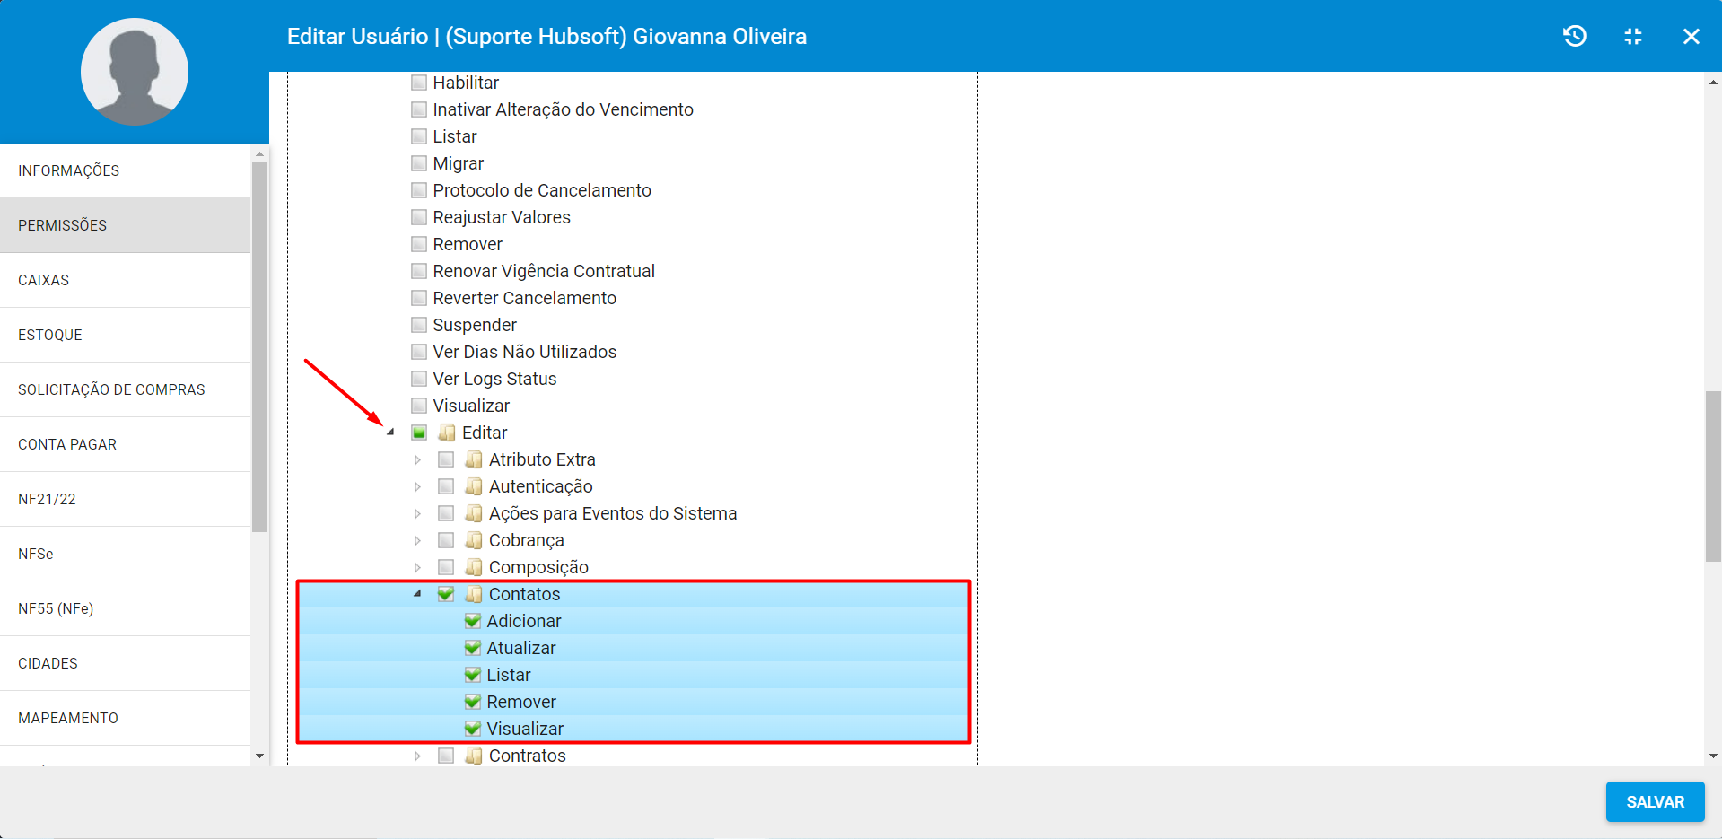Click the SALVAR button
The height and width of the screenshot is (839, 1722).
point(1655,801)
